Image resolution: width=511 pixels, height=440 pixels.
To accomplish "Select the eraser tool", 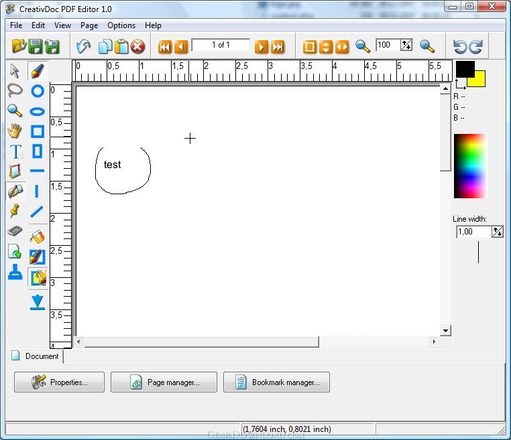I will click(x=15, y=231).
